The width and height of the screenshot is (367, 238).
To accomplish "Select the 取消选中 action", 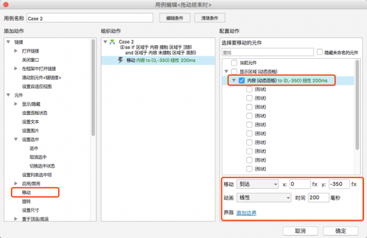I will pos(38,157).
